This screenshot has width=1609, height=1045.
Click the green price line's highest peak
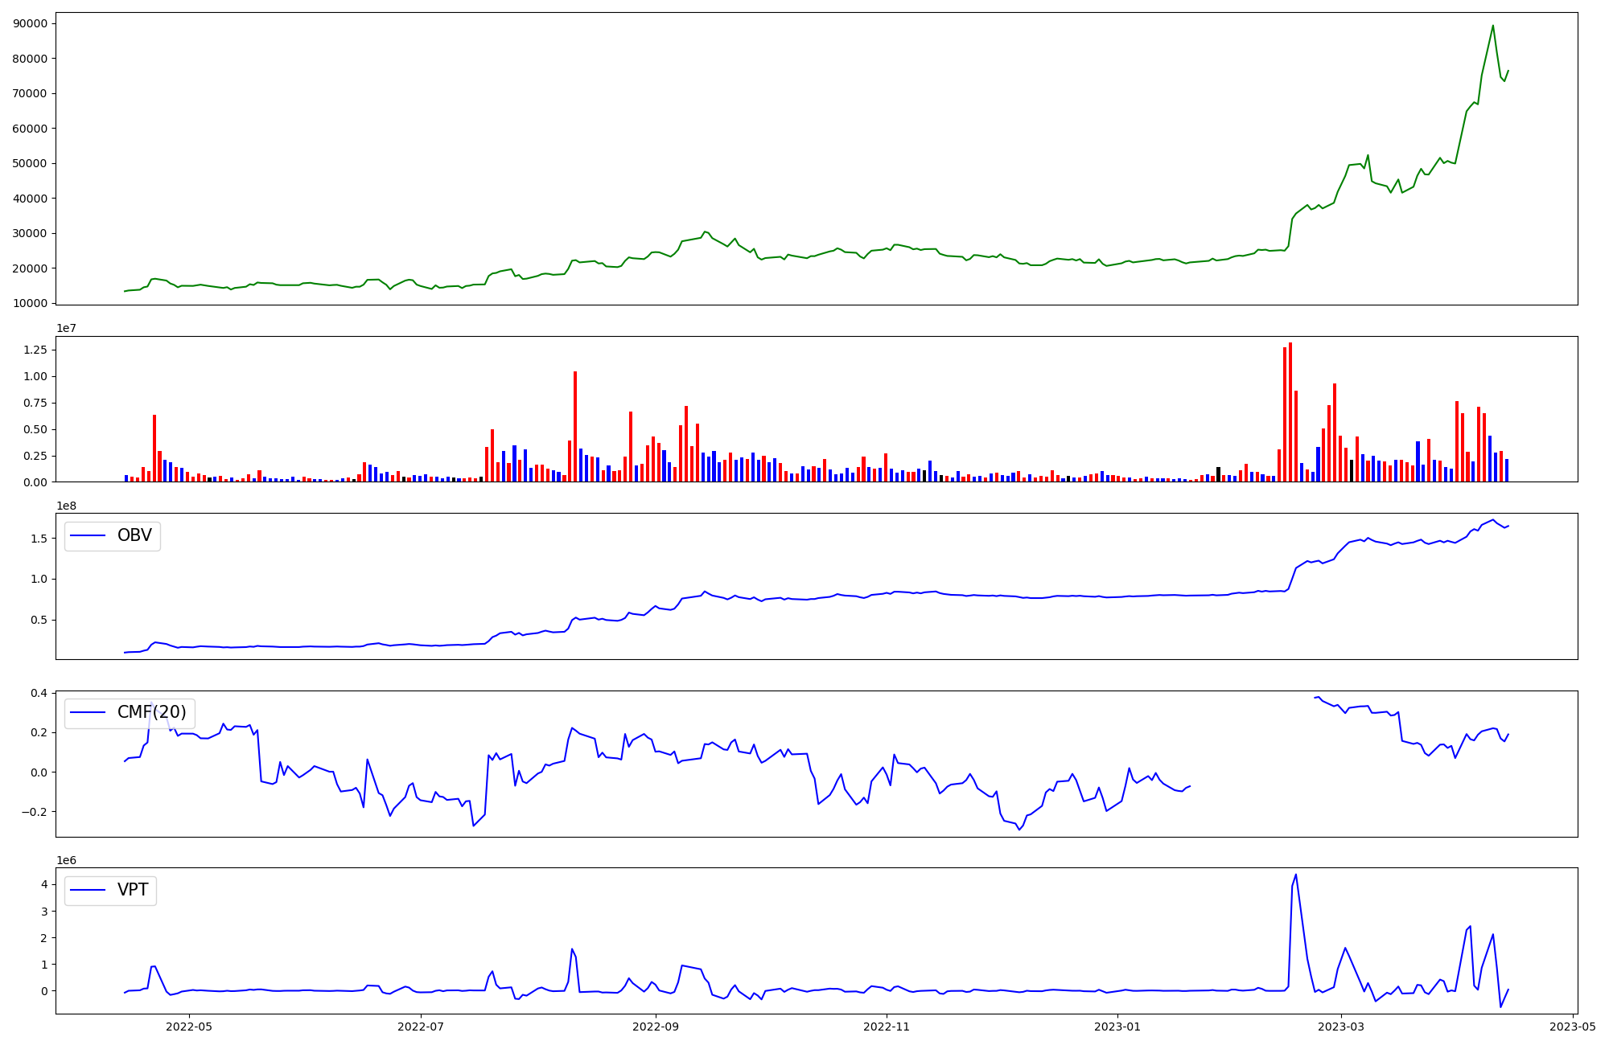(1492, 26)
